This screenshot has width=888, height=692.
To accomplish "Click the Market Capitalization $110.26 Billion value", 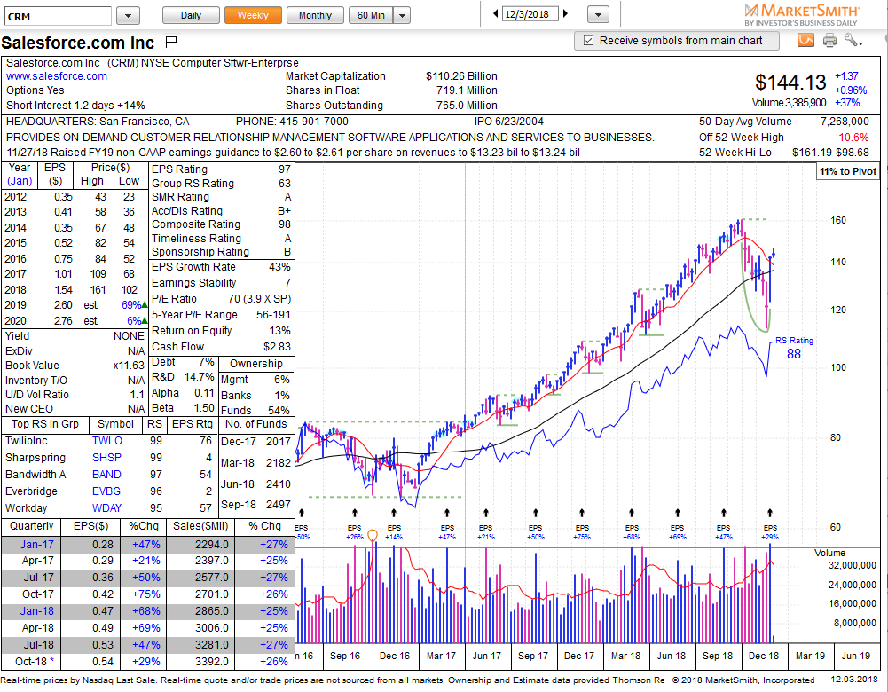I will (x=461, y=76).
